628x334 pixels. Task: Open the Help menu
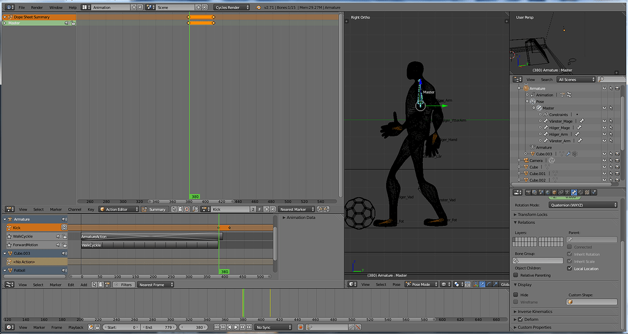click(x=72, y=7)
